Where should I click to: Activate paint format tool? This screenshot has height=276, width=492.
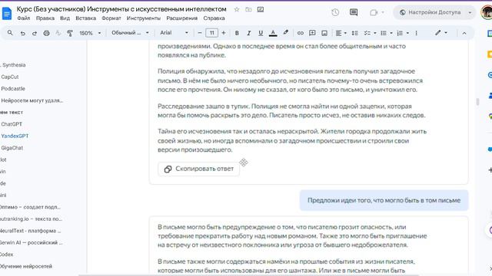pos(70,33)
